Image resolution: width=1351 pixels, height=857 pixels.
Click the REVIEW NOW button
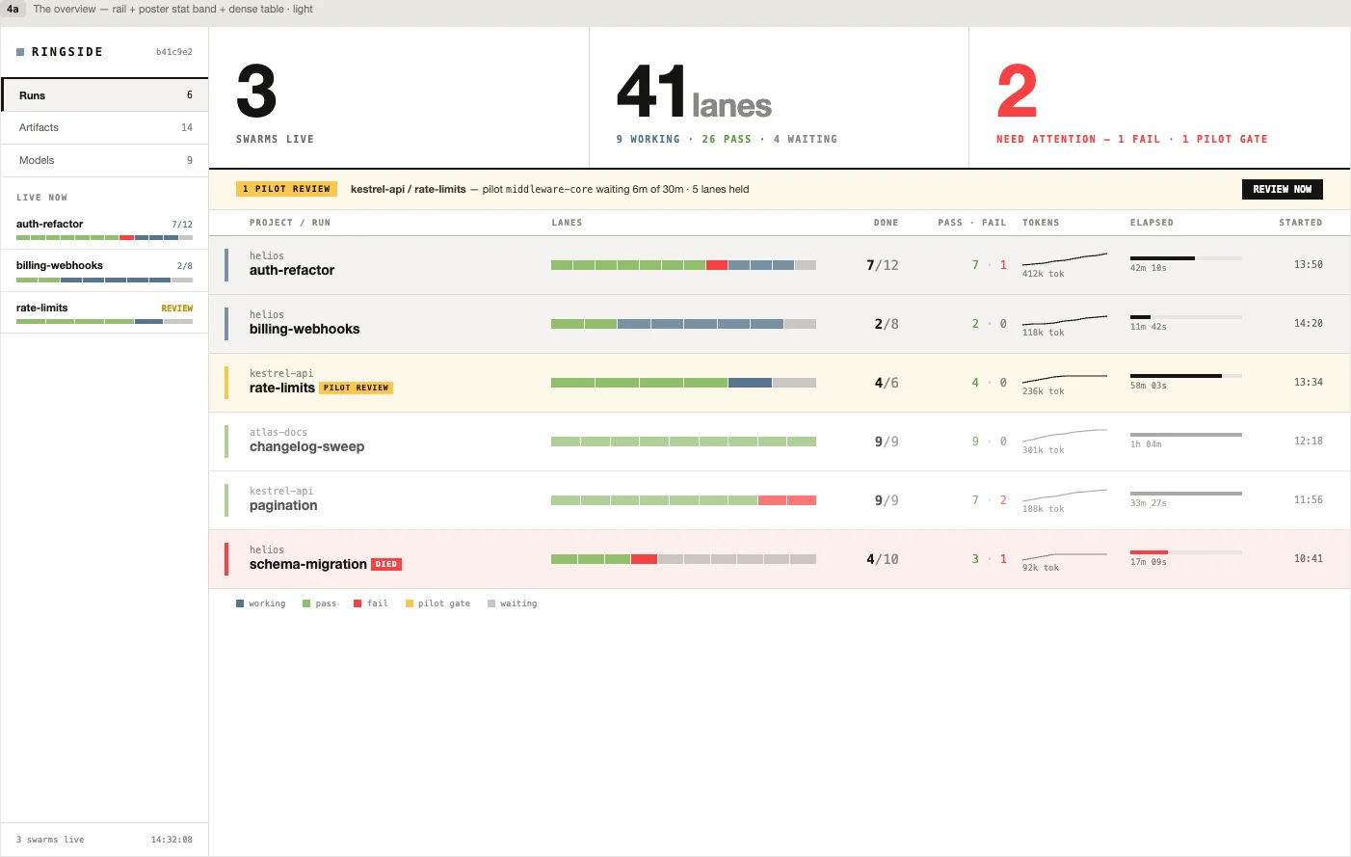click(x=1282, y=189)
